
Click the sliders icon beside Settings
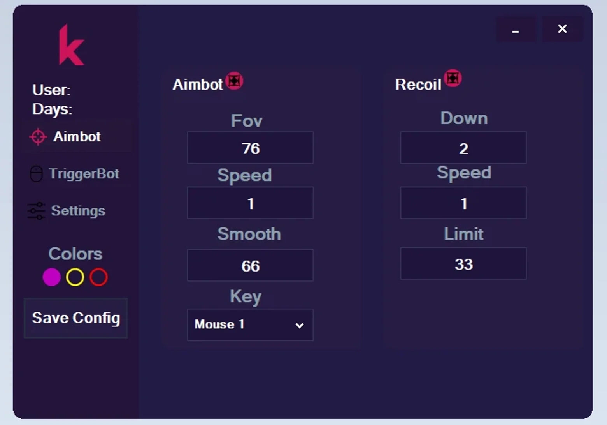pyautogui.click(x=36, y=211)
